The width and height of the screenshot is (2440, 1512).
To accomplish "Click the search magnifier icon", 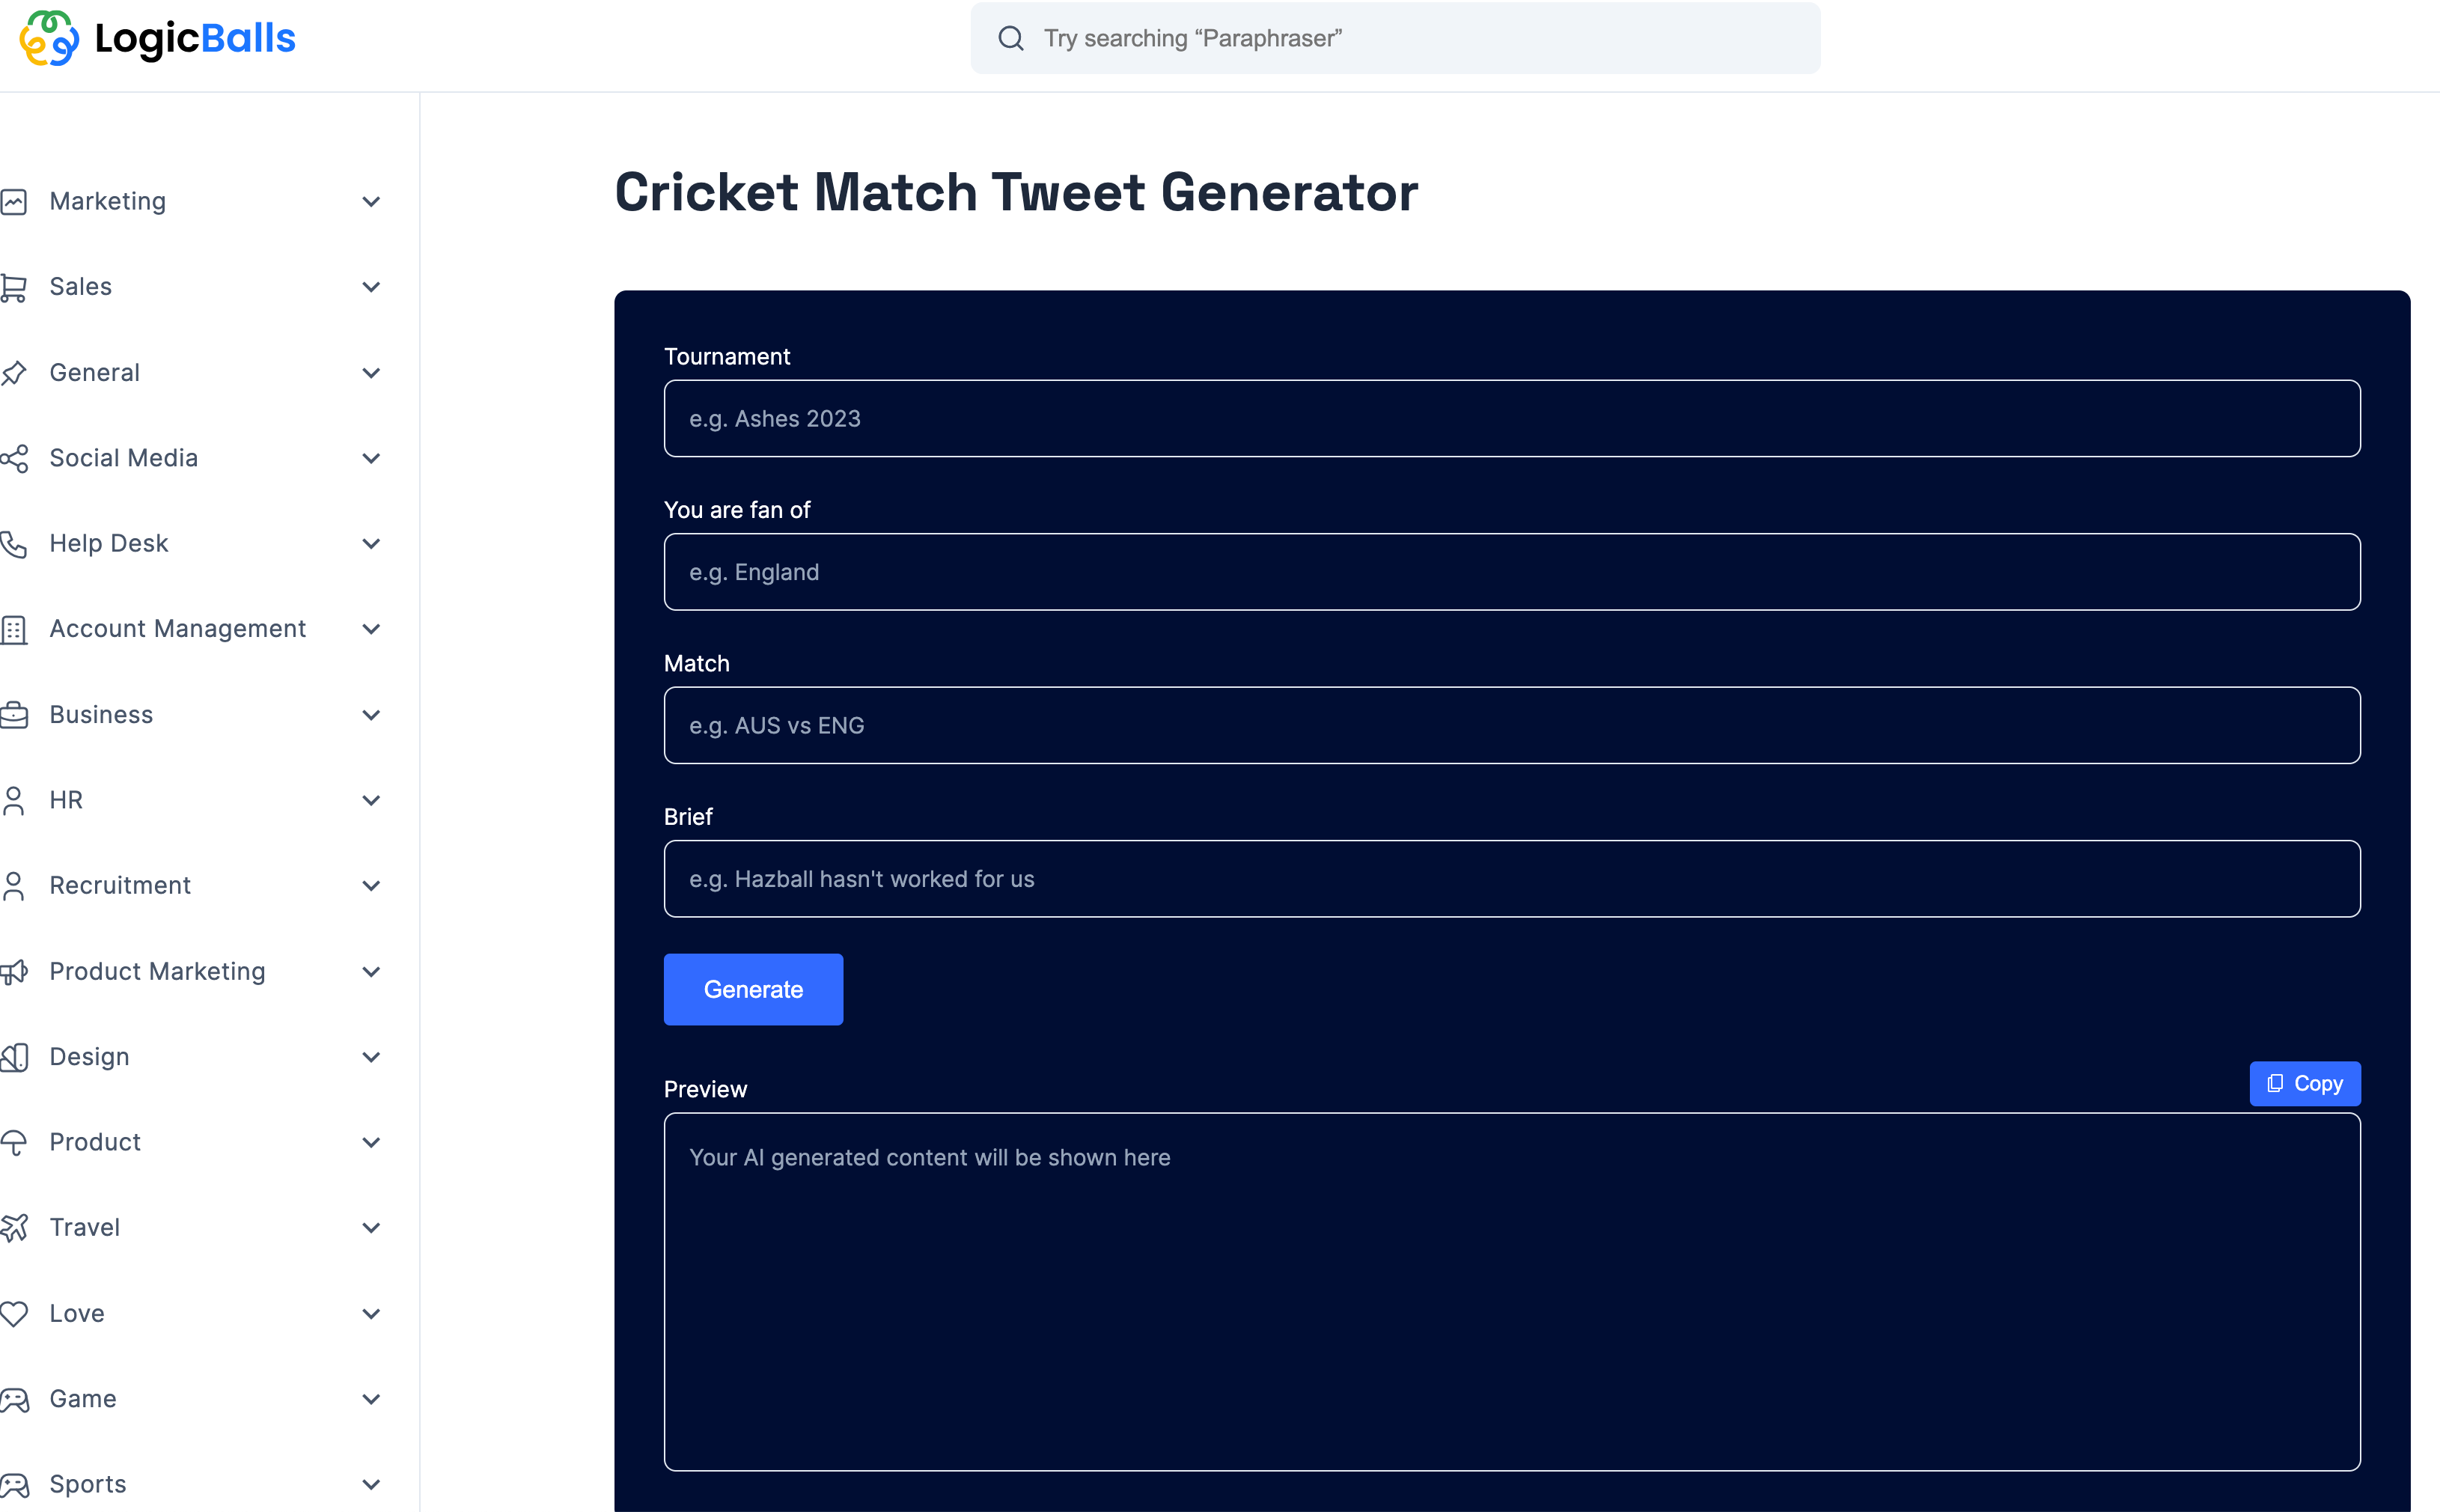I will pyautogui.click(x=1011, y=38).
